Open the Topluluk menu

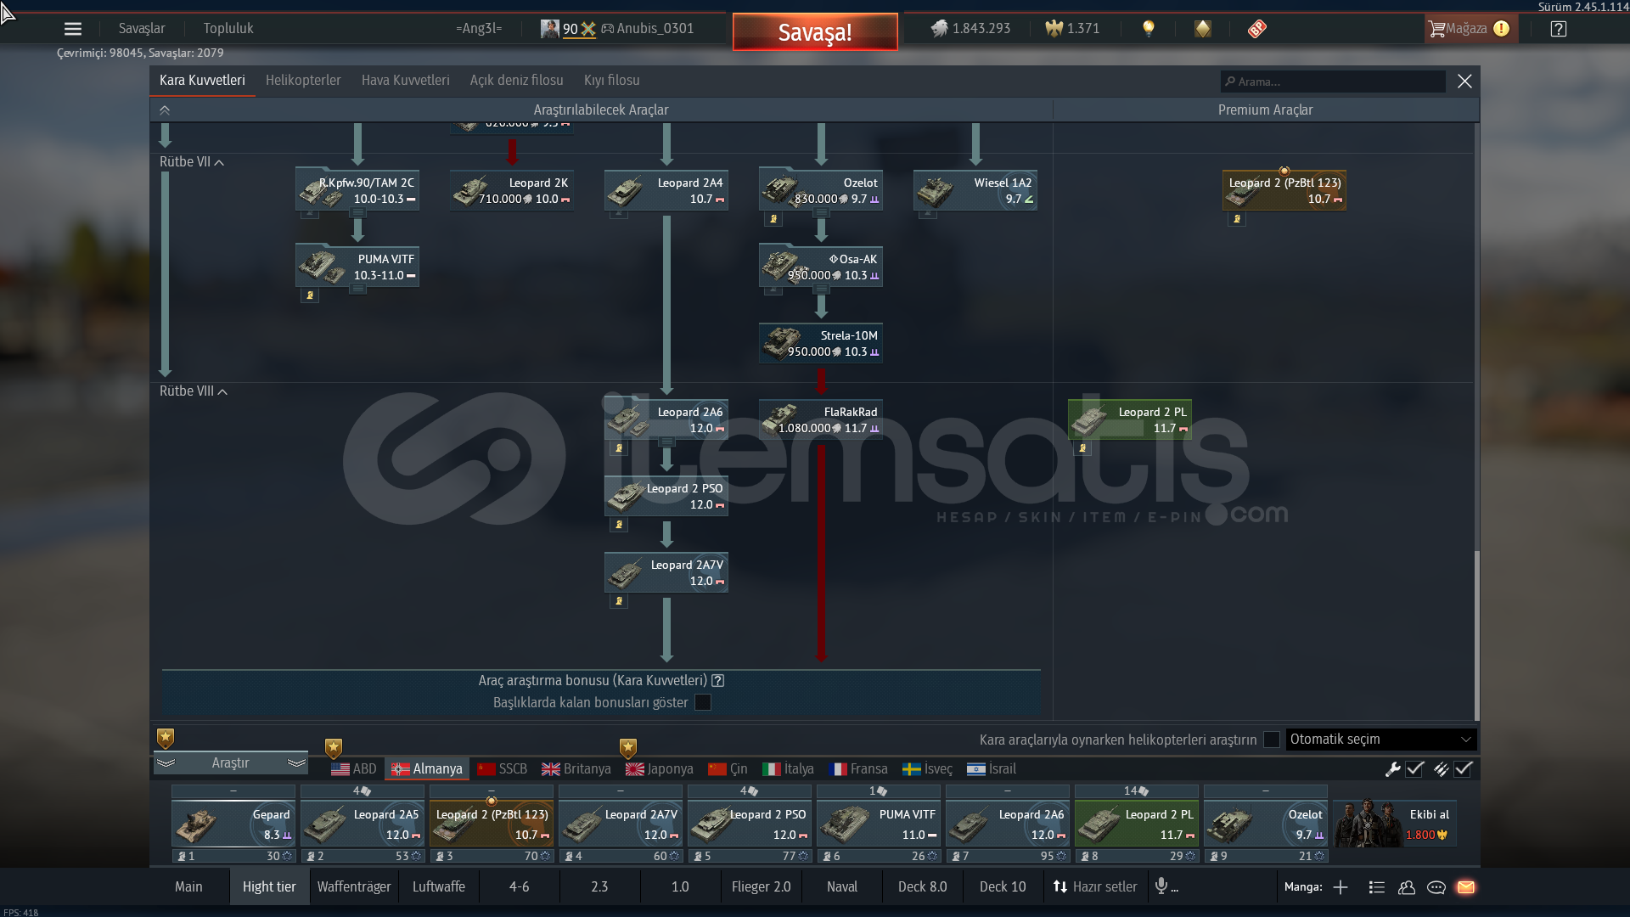click(228, 29)
